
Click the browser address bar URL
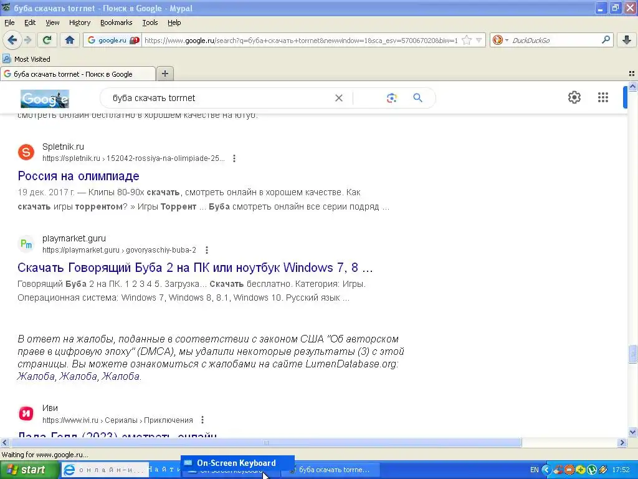[301, 41]
